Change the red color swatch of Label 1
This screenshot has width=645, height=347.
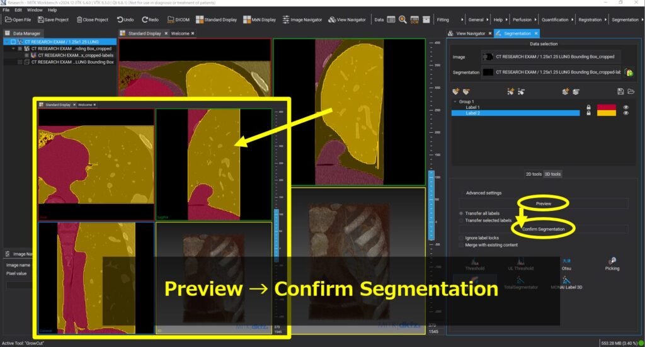tap(607, 107)
